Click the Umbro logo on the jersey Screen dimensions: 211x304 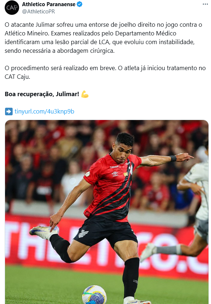pos(115,174)
